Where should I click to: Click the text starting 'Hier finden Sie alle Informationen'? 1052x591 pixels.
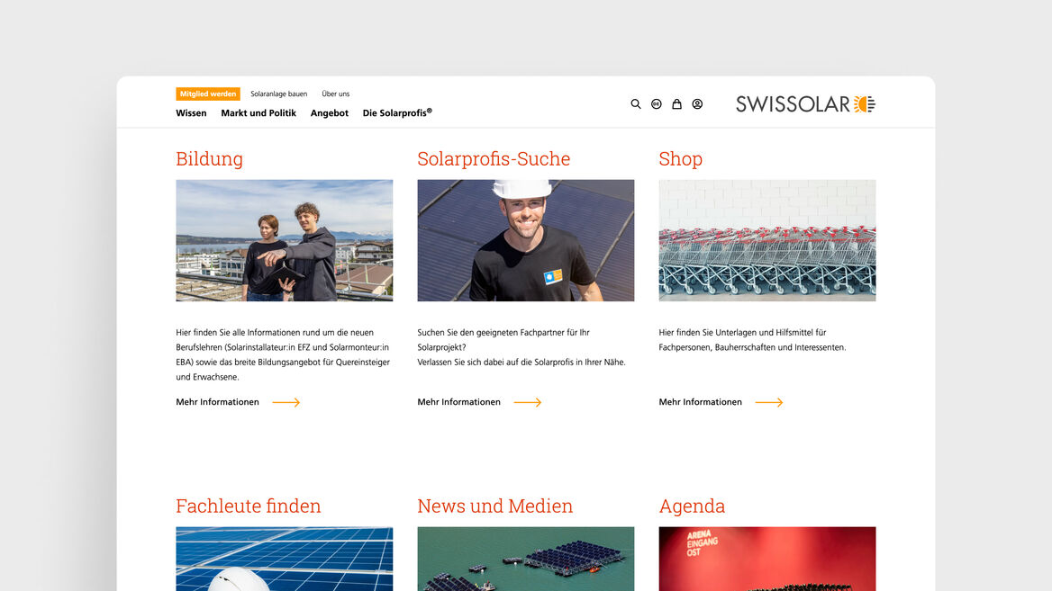(283, 354)
